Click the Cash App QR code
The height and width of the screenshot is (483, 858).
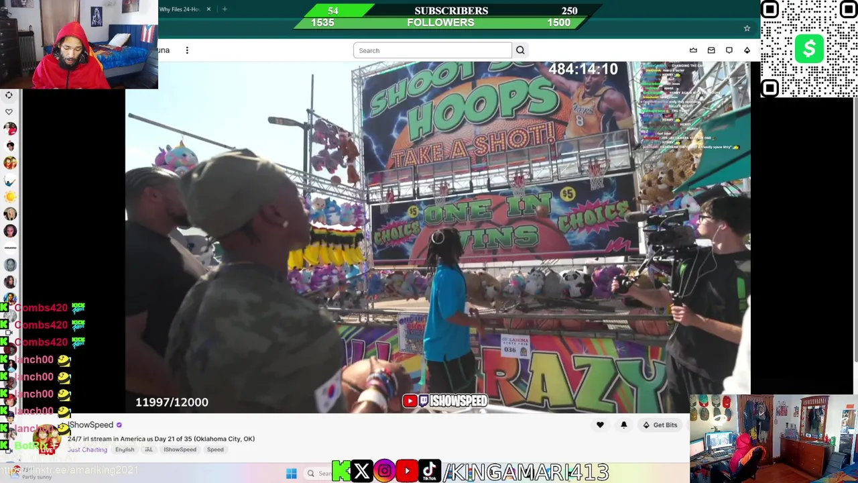click(809, 49)
